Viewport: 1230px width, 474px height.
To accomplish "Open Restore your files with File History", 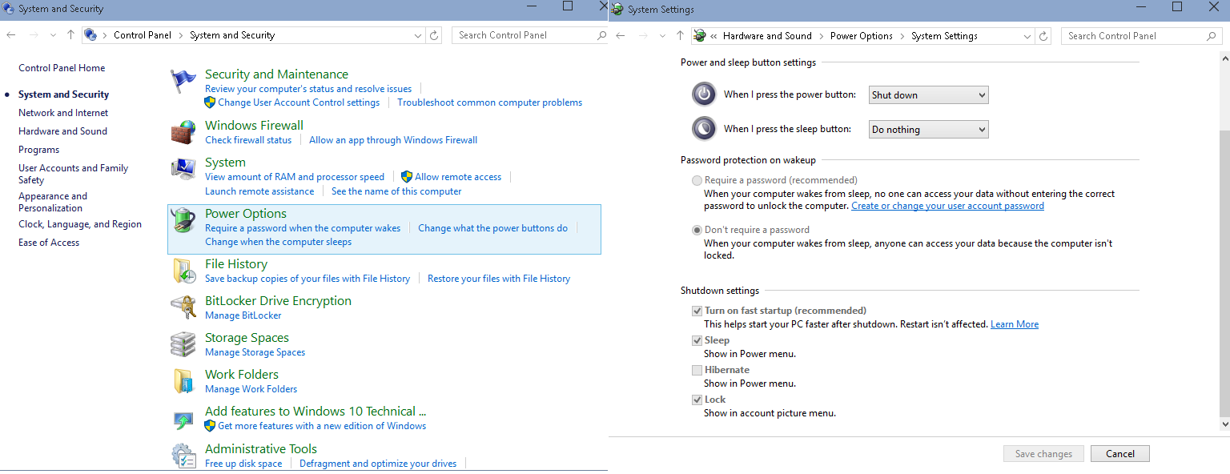I will pos(499,279).
